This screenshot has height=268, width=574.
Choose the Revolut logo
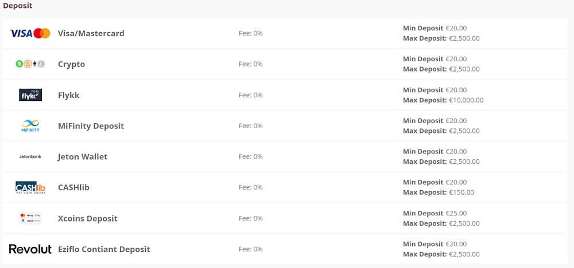point(30,249)
